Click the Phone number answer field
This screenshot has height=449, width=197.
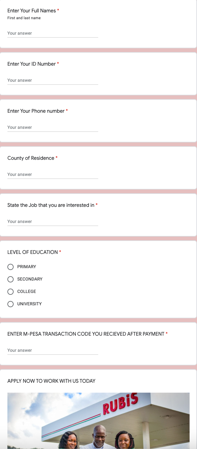[53, 128]
